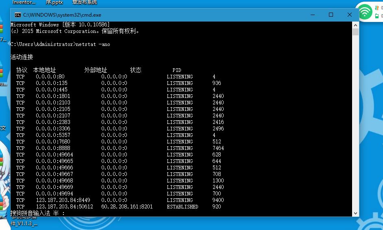Click the 活动连接 heading
383x230 pixels.
(x=22, y=57)
